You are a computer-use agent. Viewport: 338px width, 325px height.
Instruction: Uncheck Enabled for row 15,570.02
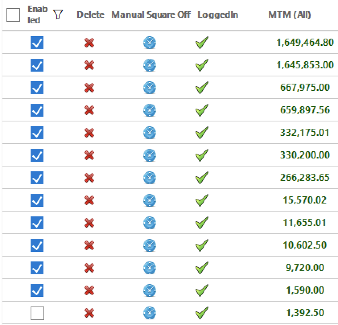(37, 200)
